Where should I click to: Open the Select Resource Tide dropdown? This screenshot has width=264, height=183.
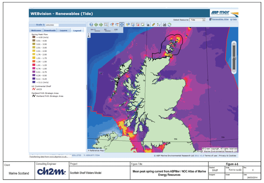(x=197, y=20)
